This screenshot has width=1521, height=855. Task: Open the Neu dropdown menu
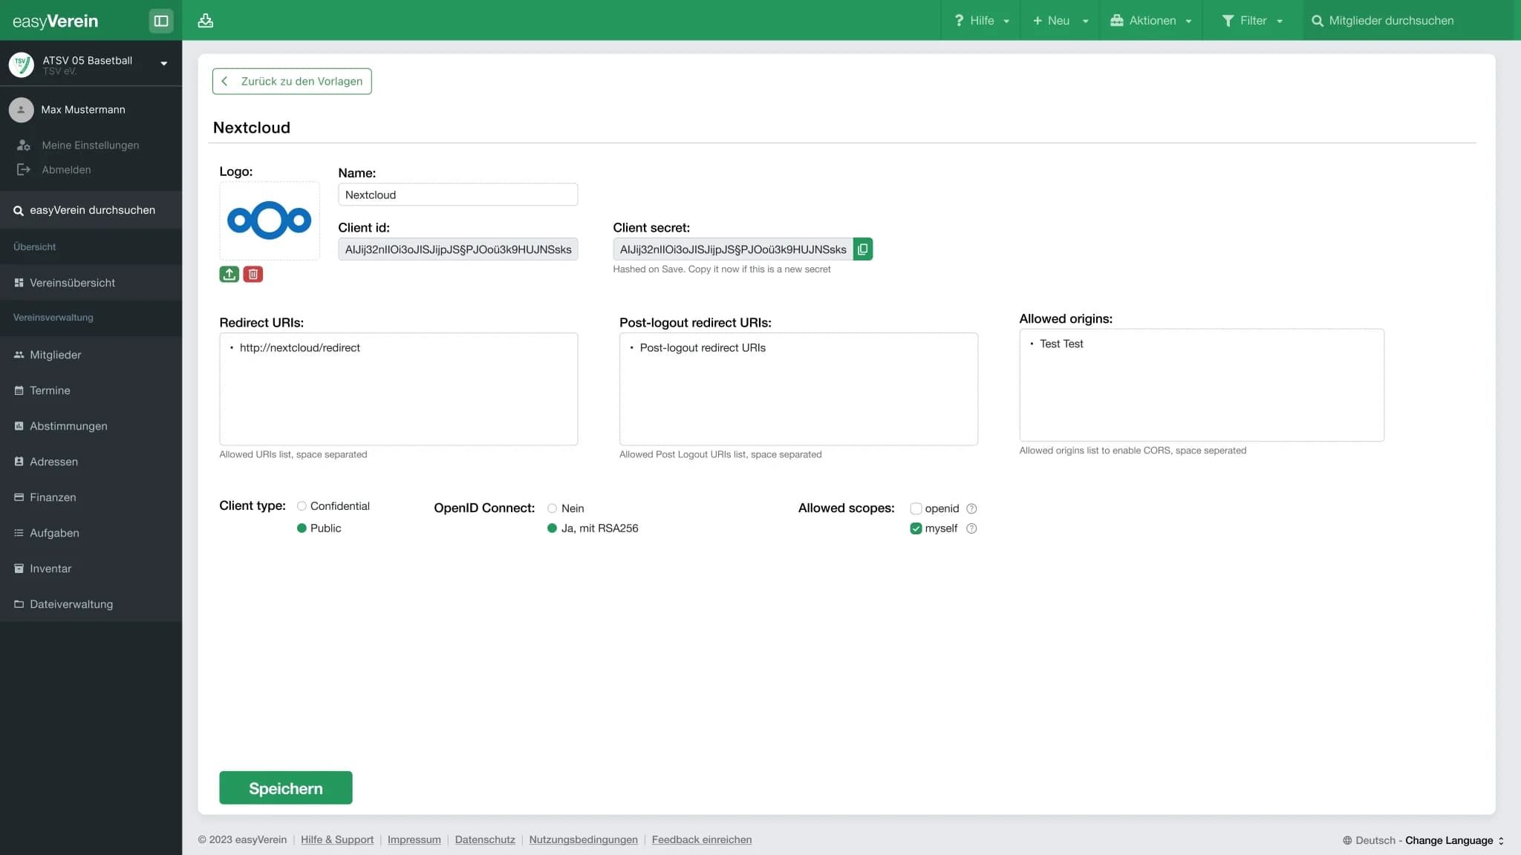[1061, 21]
